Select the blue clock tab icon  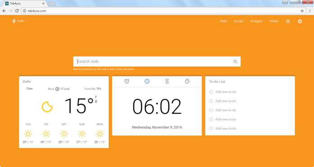point(147,81)
